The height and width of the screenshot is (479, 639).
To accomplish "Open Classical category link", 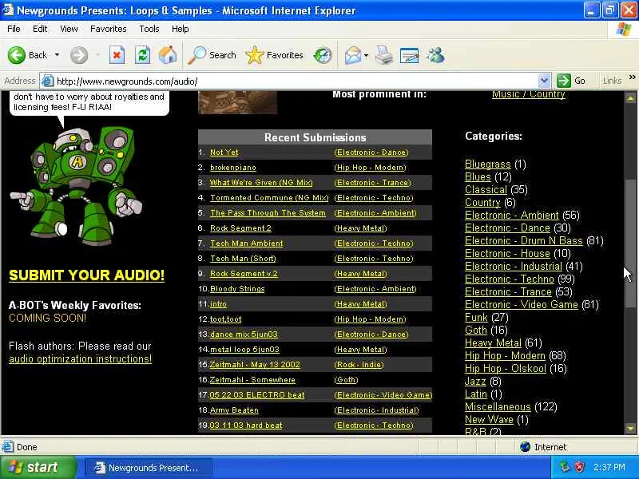I will [486, 190].
